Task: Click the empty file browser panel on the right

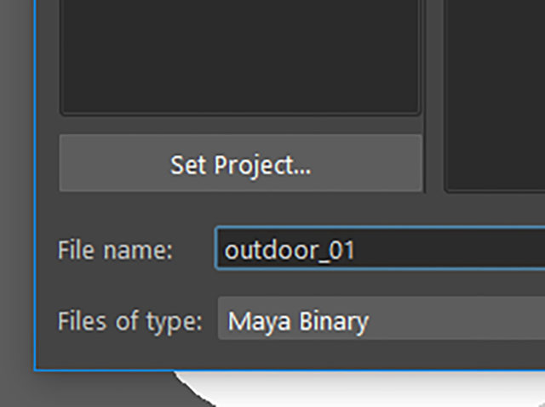Action: coord(495,93)
